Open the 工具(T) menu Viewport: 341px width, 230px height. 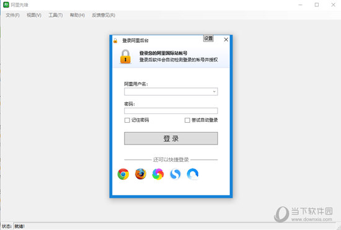point(55,15)
